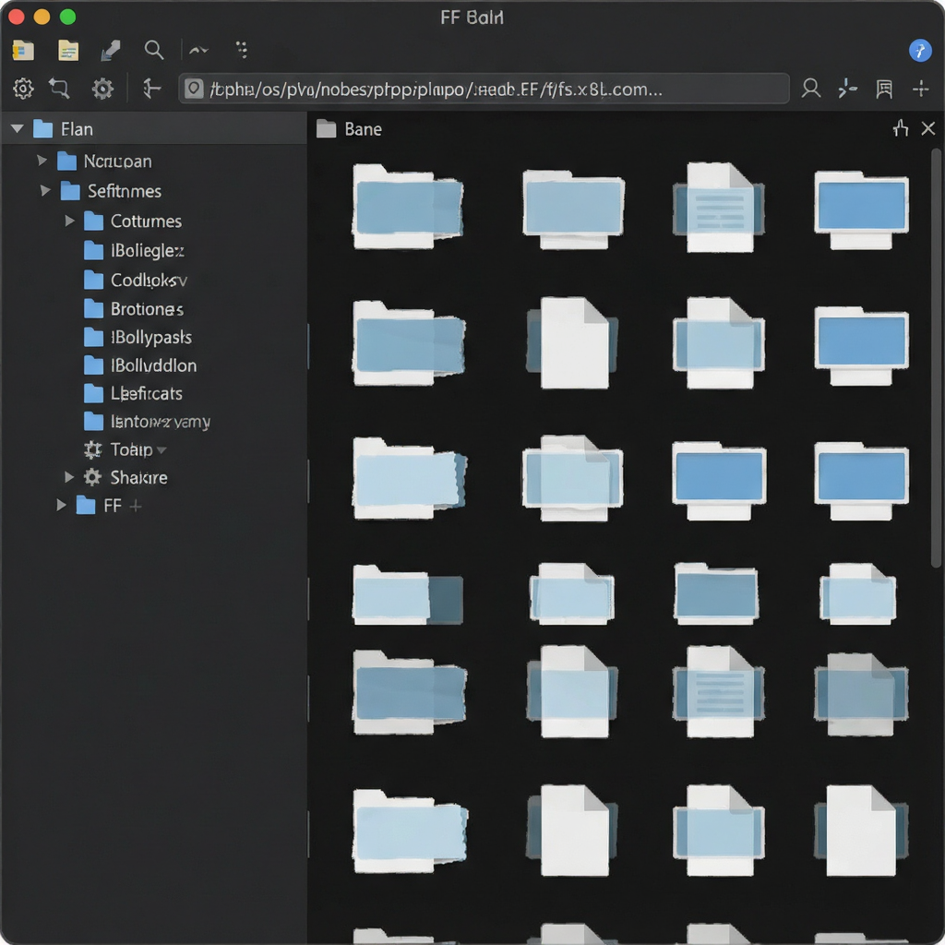Select the IBollvddlon folder
The height and width of the screenshot is (945, 945).
pos(140,365)
